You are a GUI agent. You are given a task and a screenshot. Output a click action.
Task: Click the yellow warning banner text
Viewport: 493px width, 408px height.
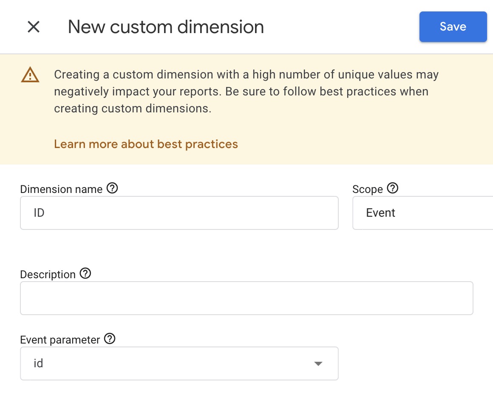coord(246,92)
